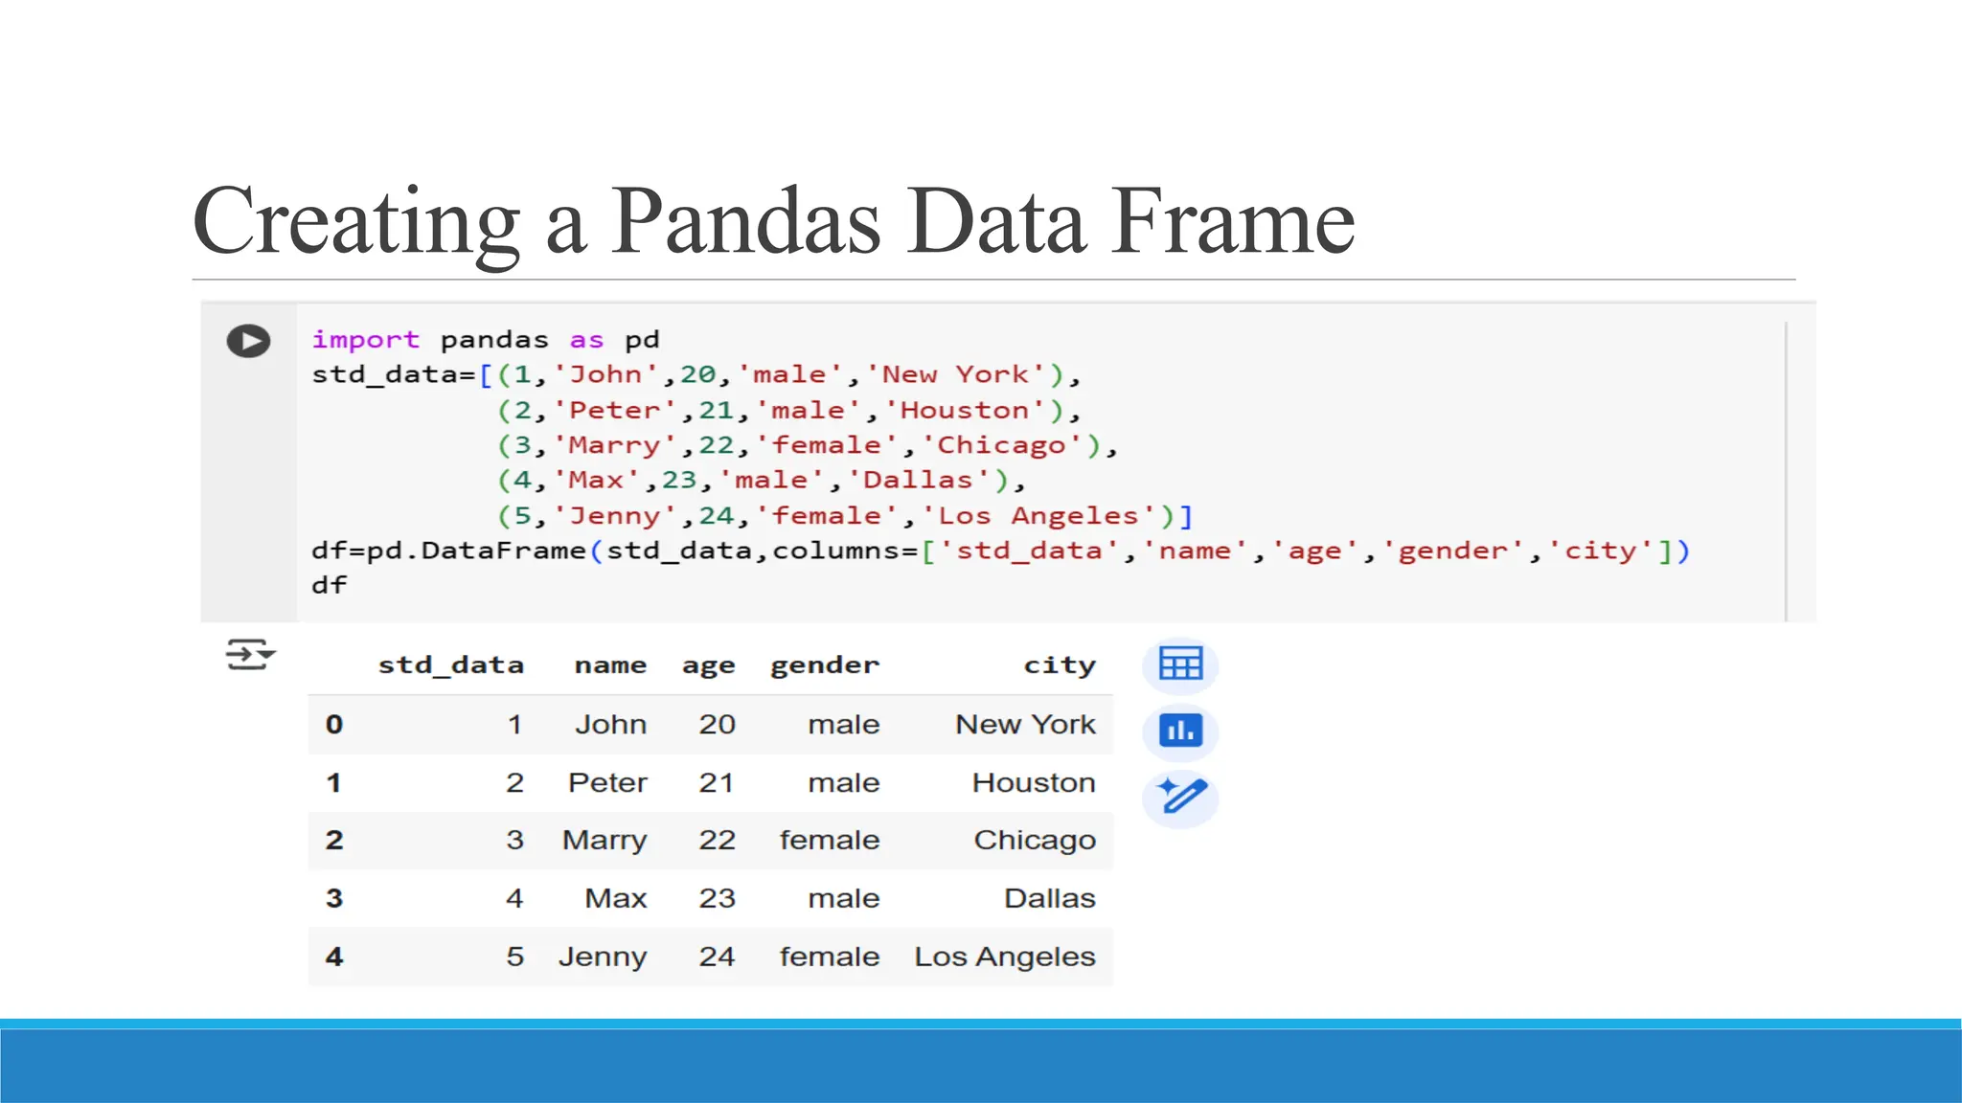
Task: Click the age column header
Action: 708,664
